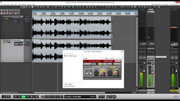Click the arrange view horizontal scrollbar
This screenshot has height=101, width=180.
click(69, 93)
